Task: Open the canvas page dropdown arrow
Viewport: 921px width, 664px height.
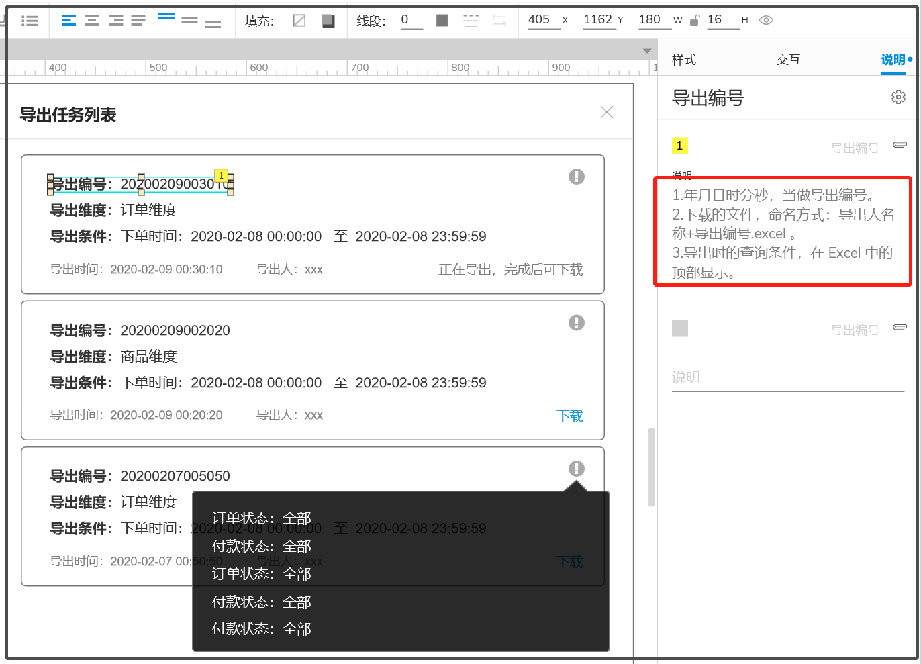Action: coord(647,51)
